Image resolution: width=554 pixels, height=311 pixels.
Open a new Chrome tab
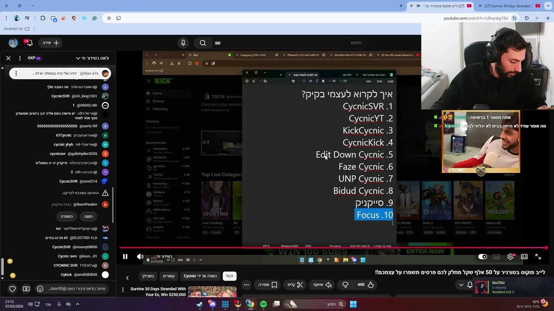click(401, 6)
